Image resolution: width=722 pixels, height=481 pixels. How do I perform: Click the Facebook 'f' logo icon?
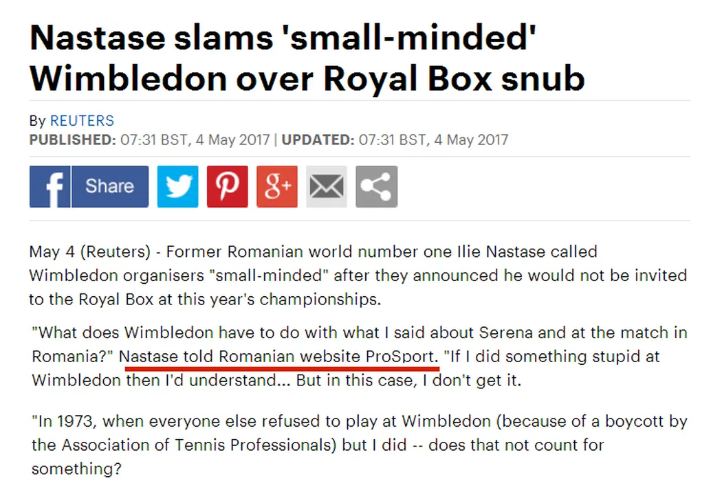coord(50,186)
